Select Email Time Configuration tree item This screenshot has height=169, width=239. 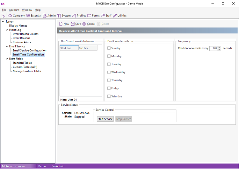coord(28,54)
